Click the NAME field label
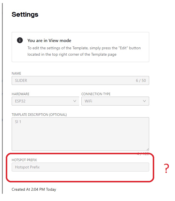175x201 pixels. (16, 73)
